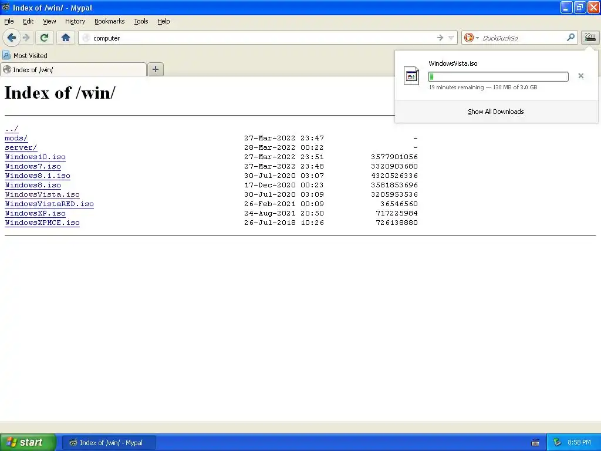601x451 pixels.
Task: Download Windows8.1.iso
Action: 38,176
